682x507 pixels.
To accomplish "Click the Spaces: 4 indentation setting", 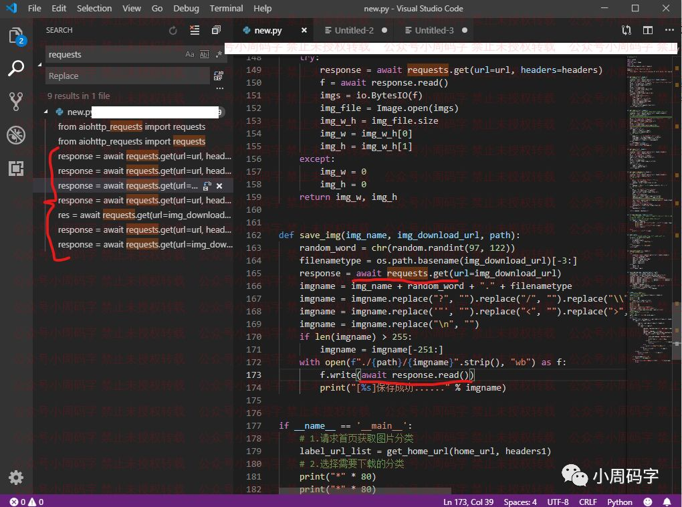I will [520, 502].
